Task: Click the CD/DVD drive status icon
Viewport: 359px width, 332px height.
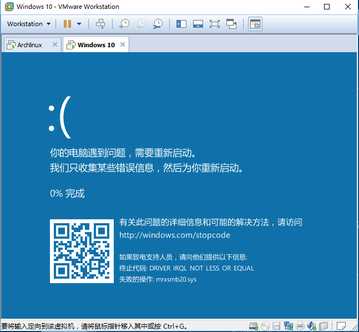Action: [x=265, y=326]
